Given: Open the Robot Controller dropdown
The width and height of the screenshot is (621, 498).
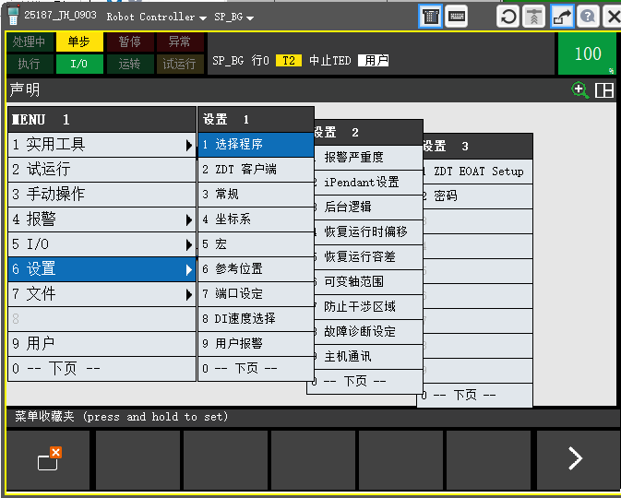Looking at the screenshot, I should pyautogui.click(x=156, y=17).
